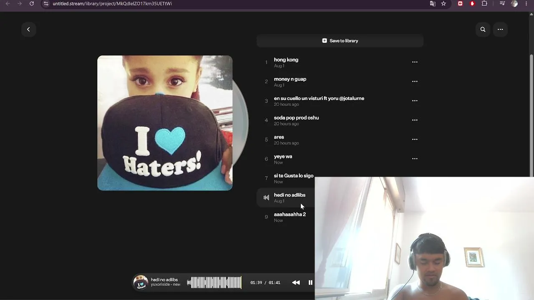Open options for en su cuello track

pyautogui.click(x=415, y=100)
